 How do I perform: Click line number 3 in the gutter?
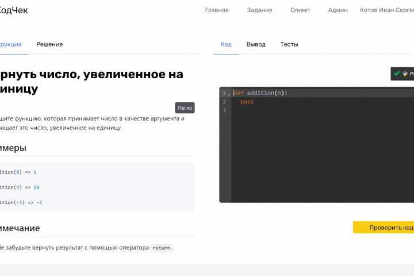coord(224,110)
